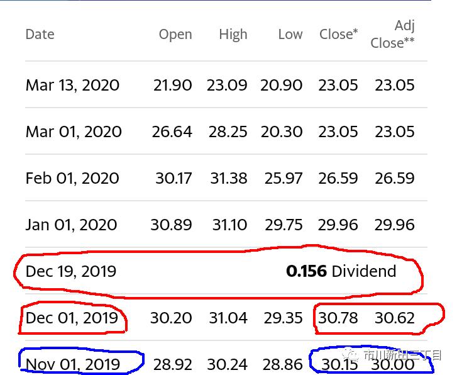Viewport: 457px width, 375px height.
Task: Select the 21.90 open price
Action: [172, 85]
